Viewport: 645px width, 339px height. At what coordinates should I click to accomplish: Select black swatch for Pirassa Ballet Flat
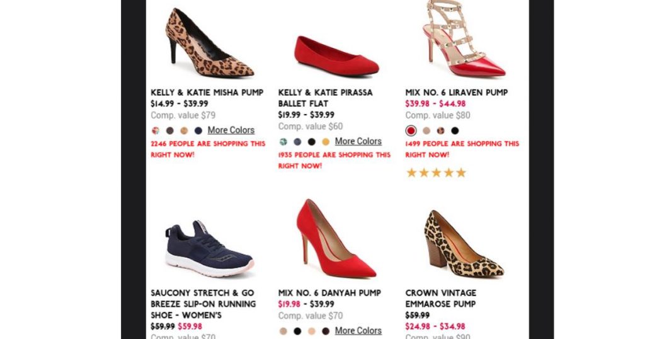point(311,142)
